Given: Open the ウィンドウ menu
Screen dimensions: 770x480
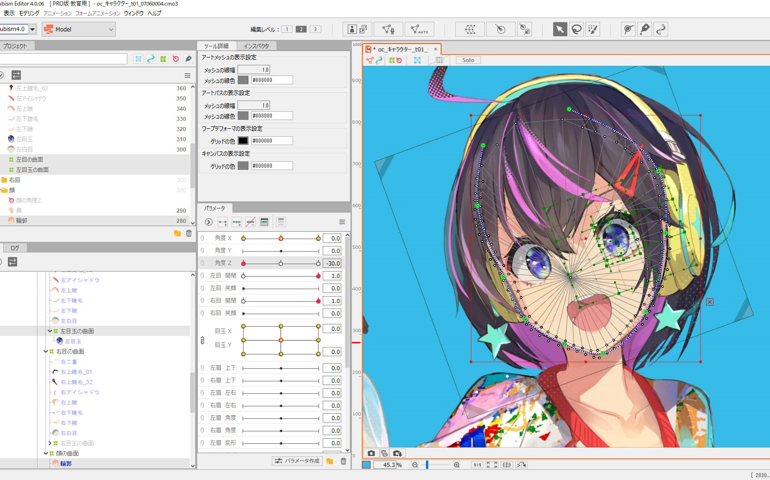Looking at the screenshot, I should [x=133, y=13].
